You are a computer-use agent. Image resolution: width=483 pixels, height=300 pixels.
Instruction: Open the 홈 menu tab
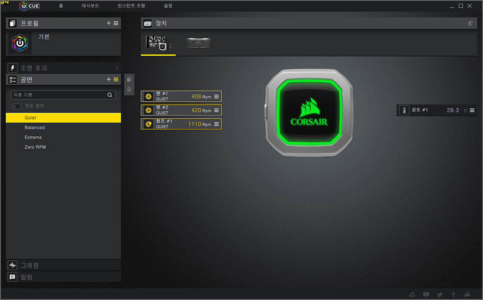click(61, 6)
